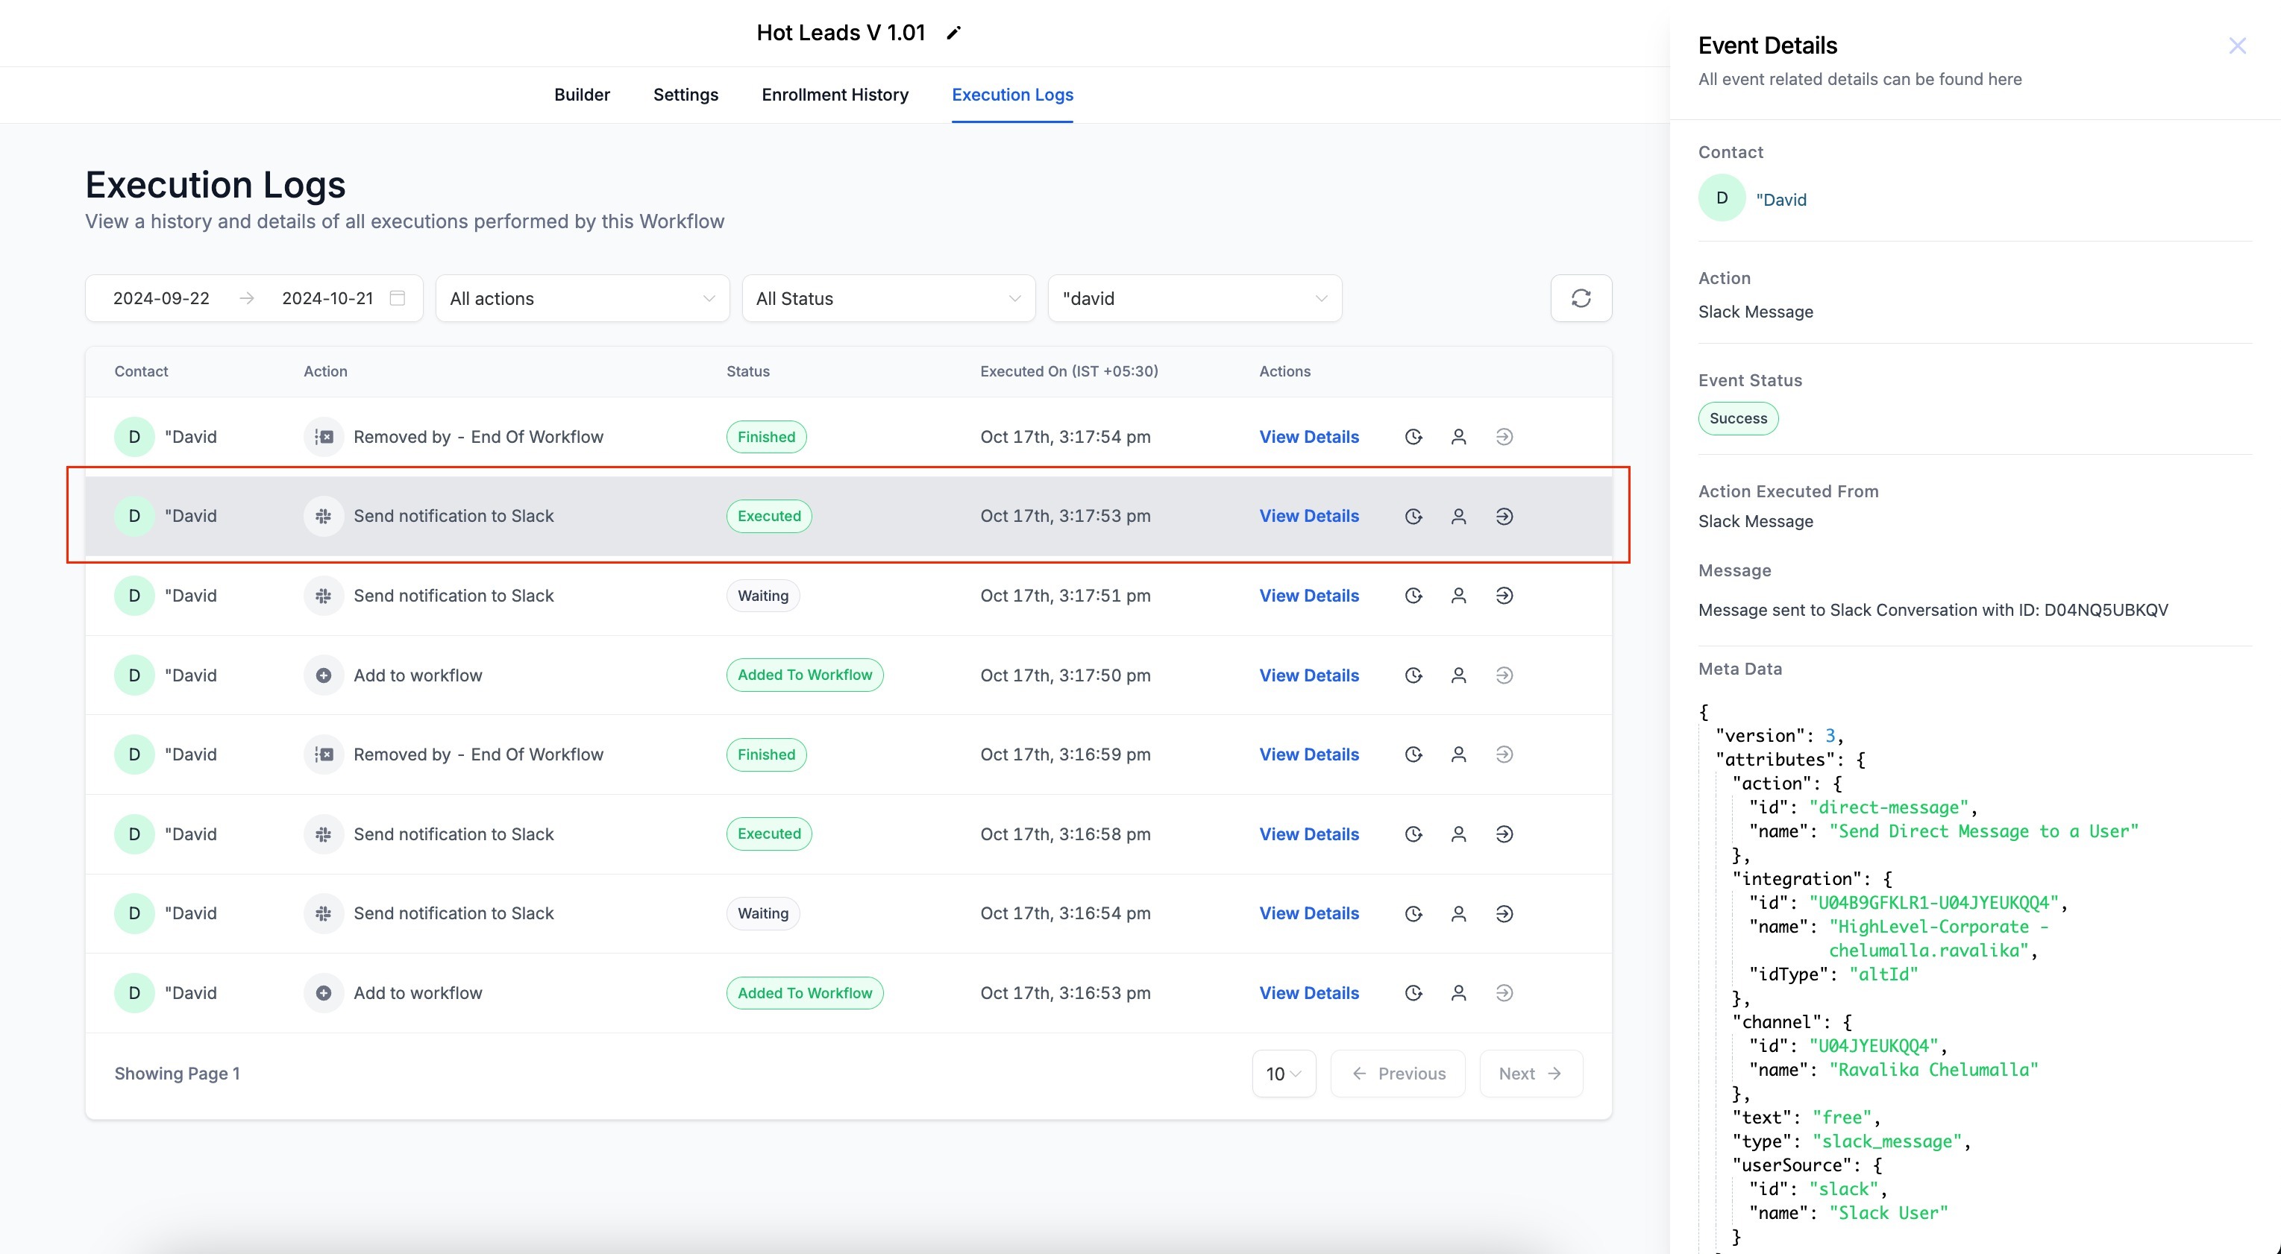2281x1254 pixels.
Task: Change page size from 10 dropdown
Action: click(1283, 1074)
